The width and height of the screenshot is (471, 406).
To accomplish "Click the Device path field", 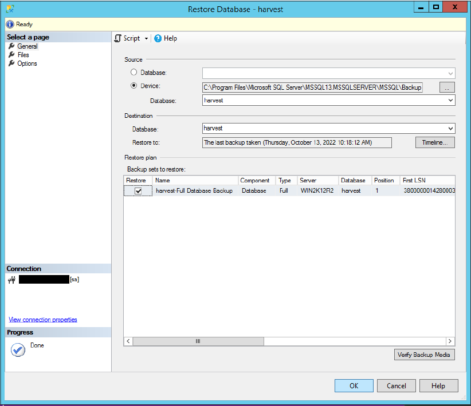I will tap(312, 87).
